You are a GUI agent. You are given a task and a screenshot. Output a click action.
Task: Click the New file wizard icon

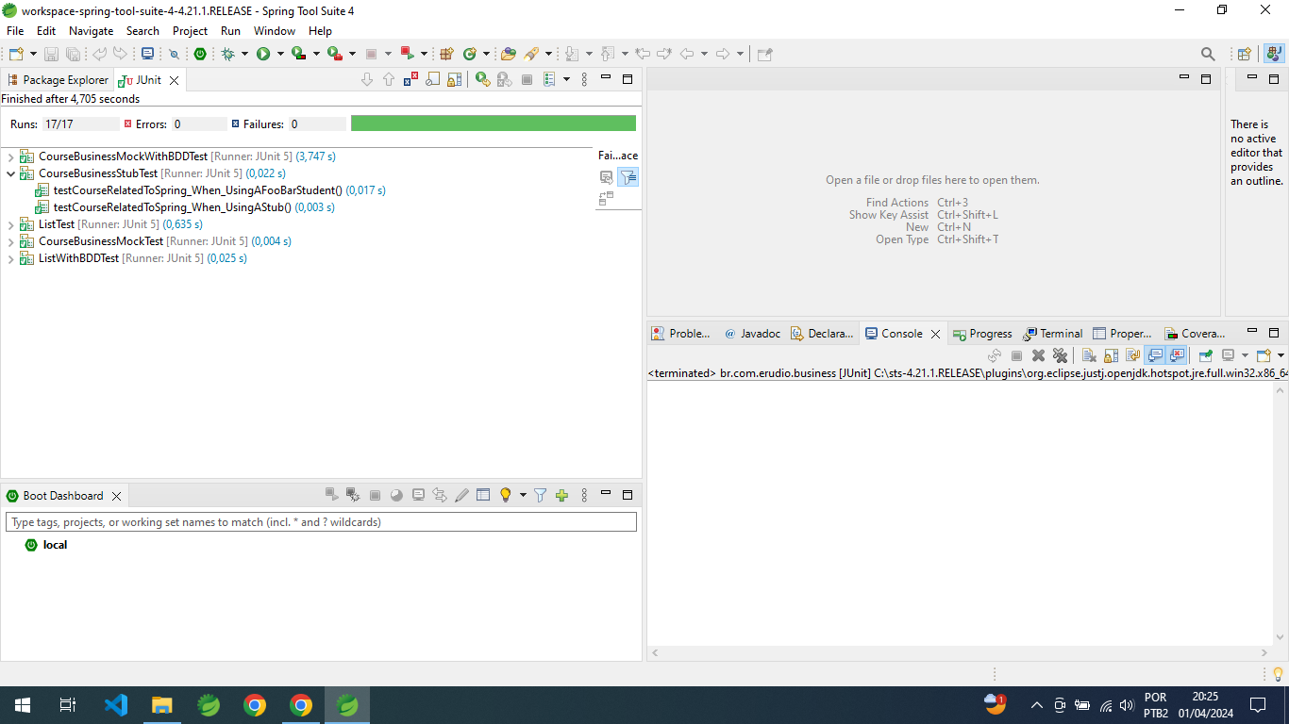(x=16, y=54)
